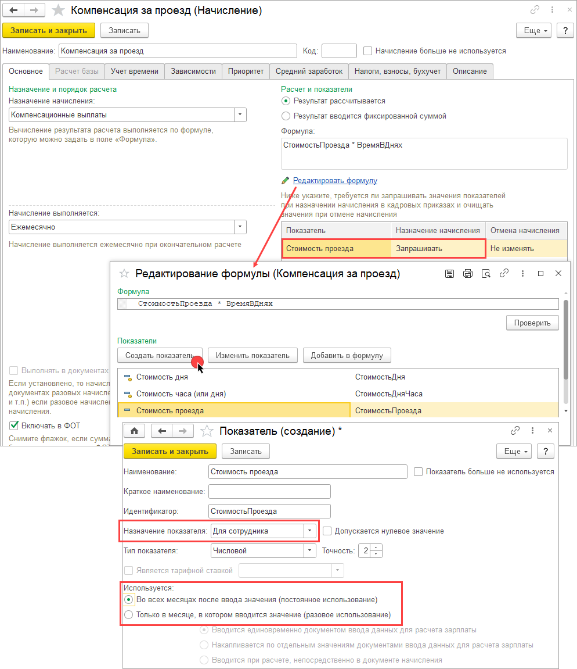Open Приоритет tab
Viewport: 577px width, 669px height.
(246, 71)
